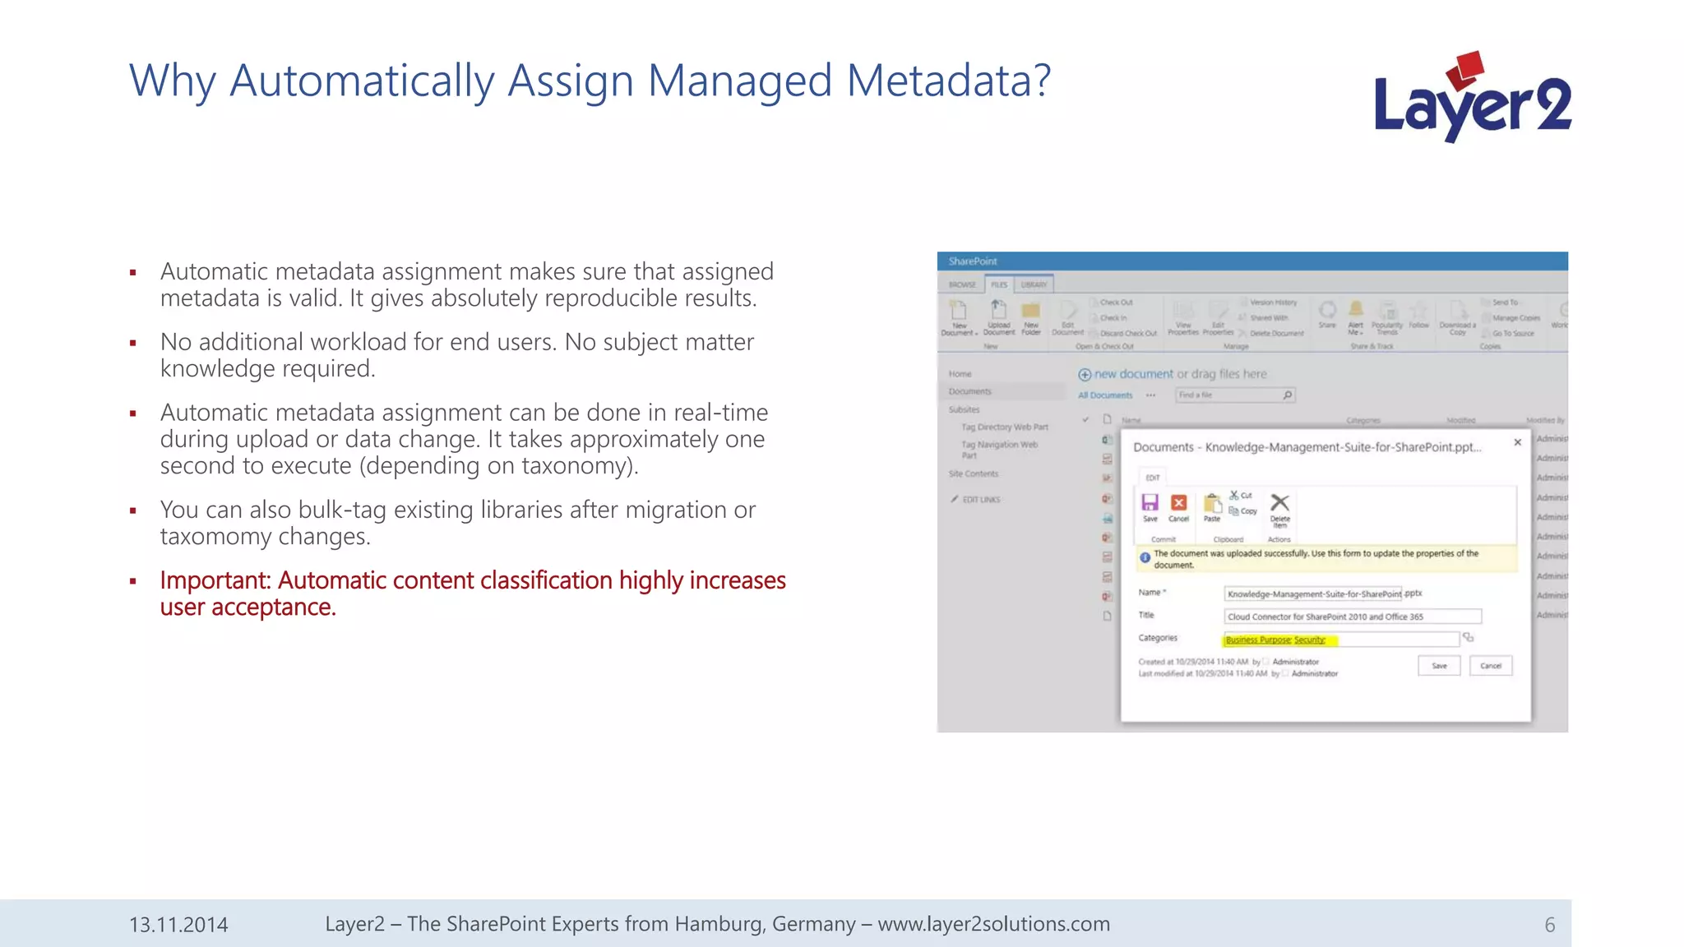Switch to the BROWSE ribbon tab

click(x=962, y=284)
